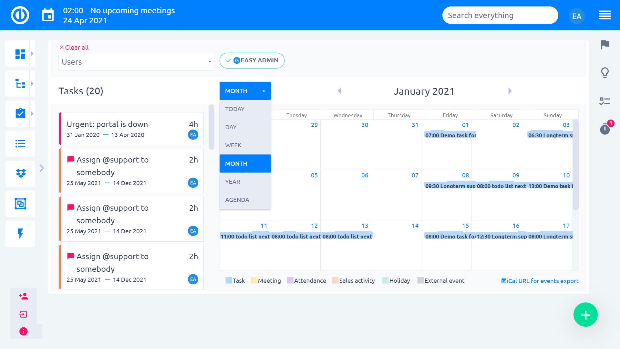Open the Users dropdown selector
Image resolution: width=620 pixels, height=349 pixels.
coord(136,62)
